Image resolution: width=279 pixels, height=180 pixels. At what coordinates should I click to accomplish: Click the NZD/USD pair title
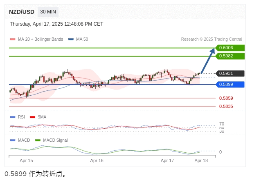[x=22, y=12]
